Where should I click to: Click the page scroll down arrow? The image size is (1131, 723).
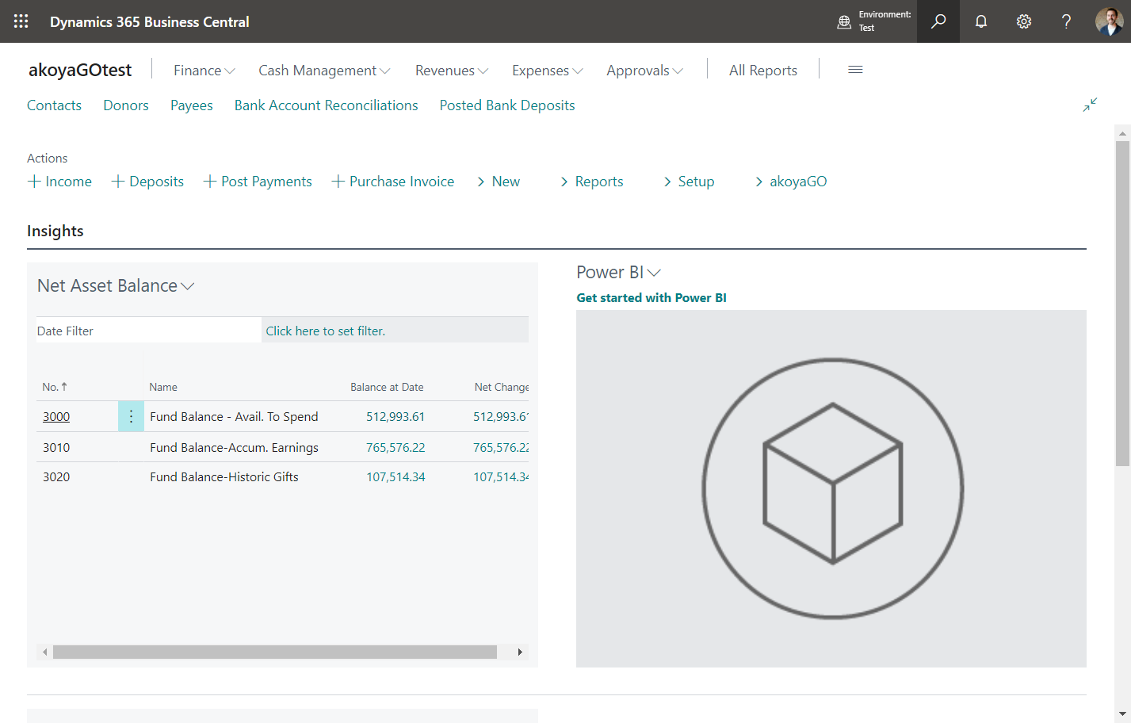click(x=1122, y=713)
